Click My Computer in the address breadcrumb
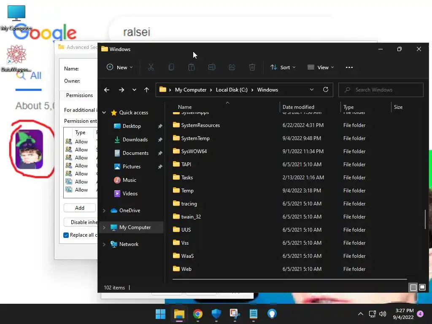Screen dimensions: 432x324 pyautogui.click(x=191, y=90)
